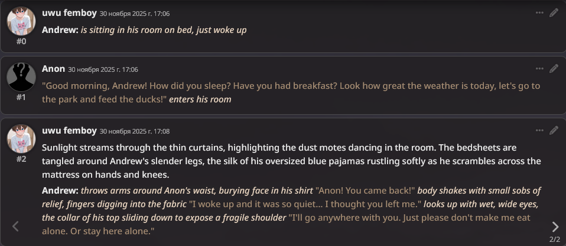Click the #0 message ID

(x=21, y=41)
